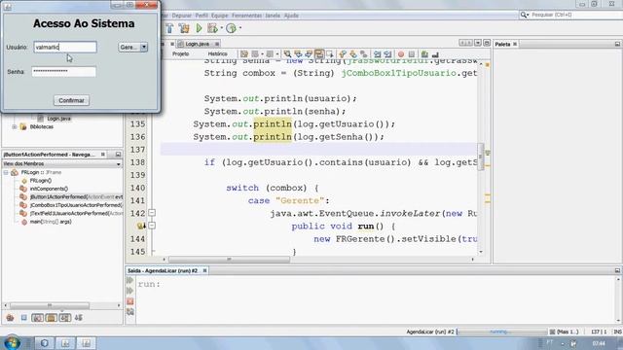Open the Ajuda menu
The image size is (623, 350).
[x=291, y=16]
